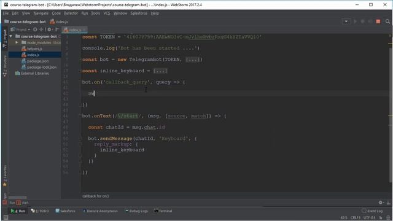The width and height of the screenshot is (393, 221).
Task: Click the Project panel horizontal scrollbar
Action: pyautogui.click(x=18, y=198)
